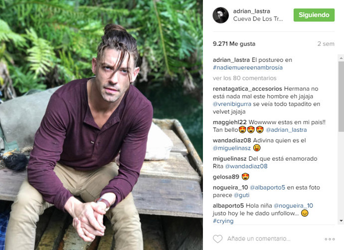Viewport: 344px width, 250px height.
Task: Open the #crying hashtag
Action: 223,221
